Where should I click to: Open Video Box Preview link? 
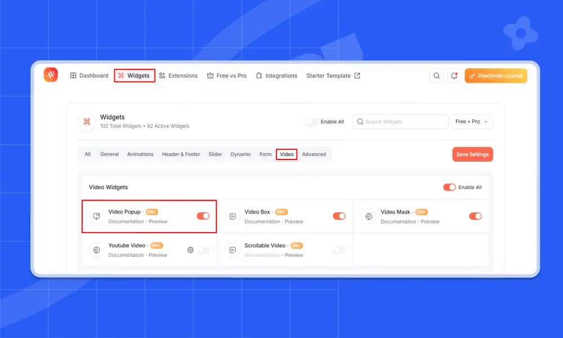coord(294,221)
